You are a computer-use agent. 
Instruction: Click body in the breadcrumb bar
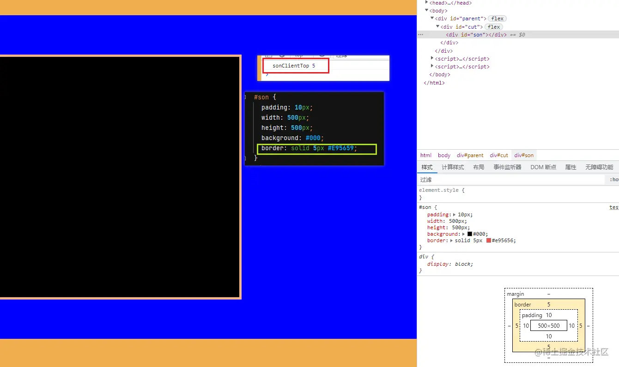click(444, 155)
